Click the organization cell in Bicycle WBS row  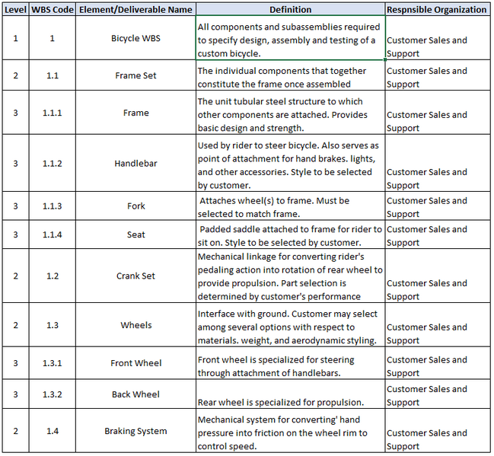(438, 38)
